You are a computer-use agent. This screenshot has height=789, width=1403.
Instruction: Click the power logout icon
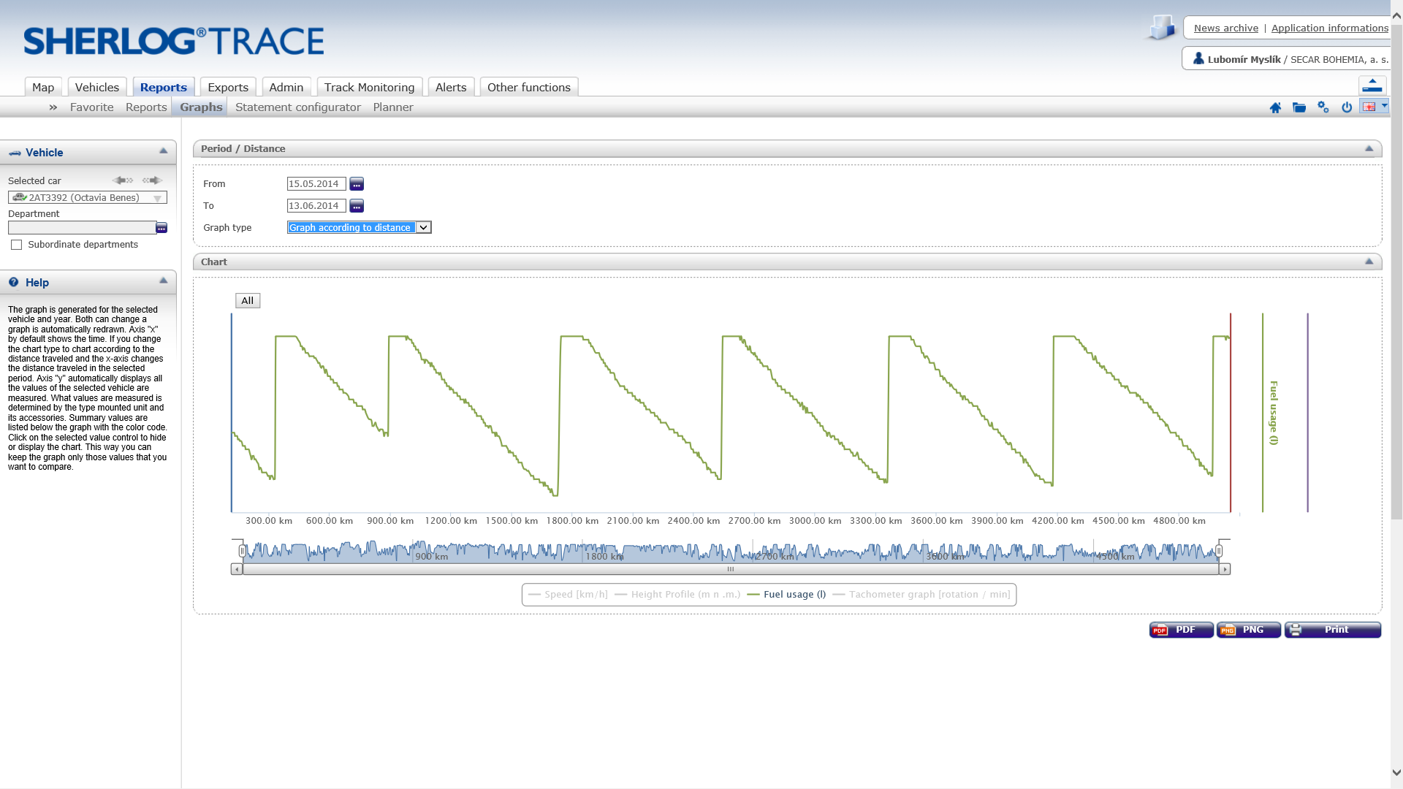click(x=1347, y=107)
